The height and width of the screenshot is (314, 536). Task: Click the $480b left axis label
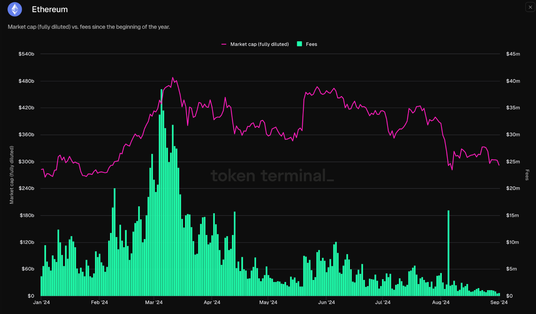26,81
